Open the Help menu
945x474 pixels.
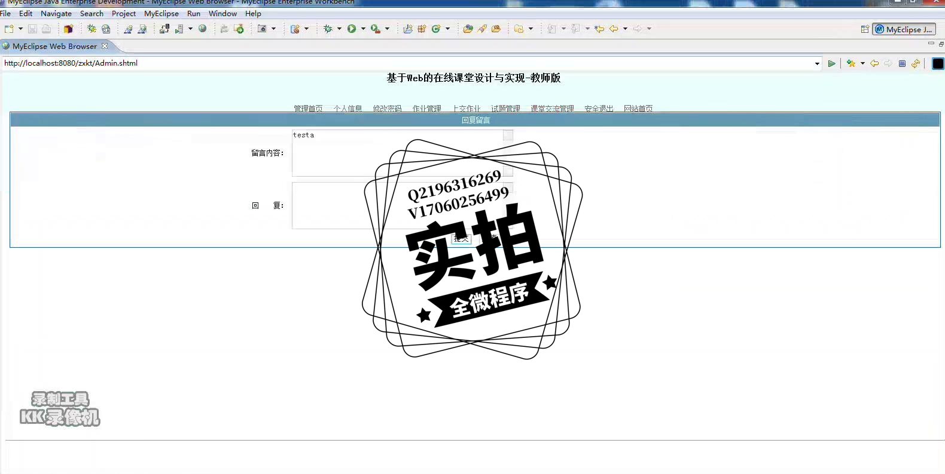click(x=253, y=13)
